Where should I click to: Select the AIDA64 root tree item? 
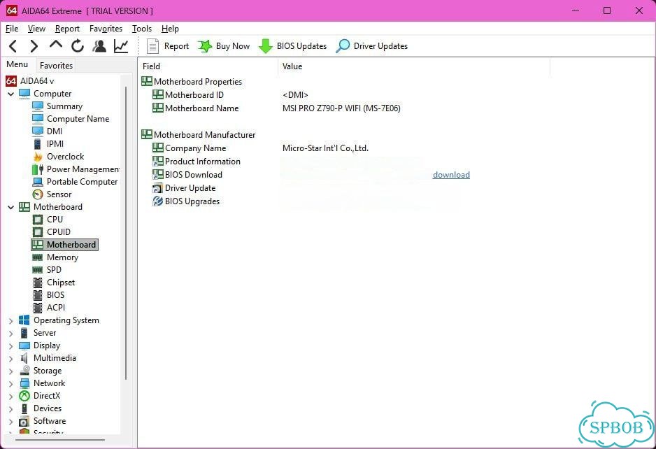(x=30, y=80)
